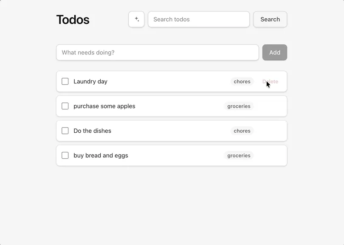Click the Laundry day todo text
Viewport: 344px width, 245px height.
point(90,82)
